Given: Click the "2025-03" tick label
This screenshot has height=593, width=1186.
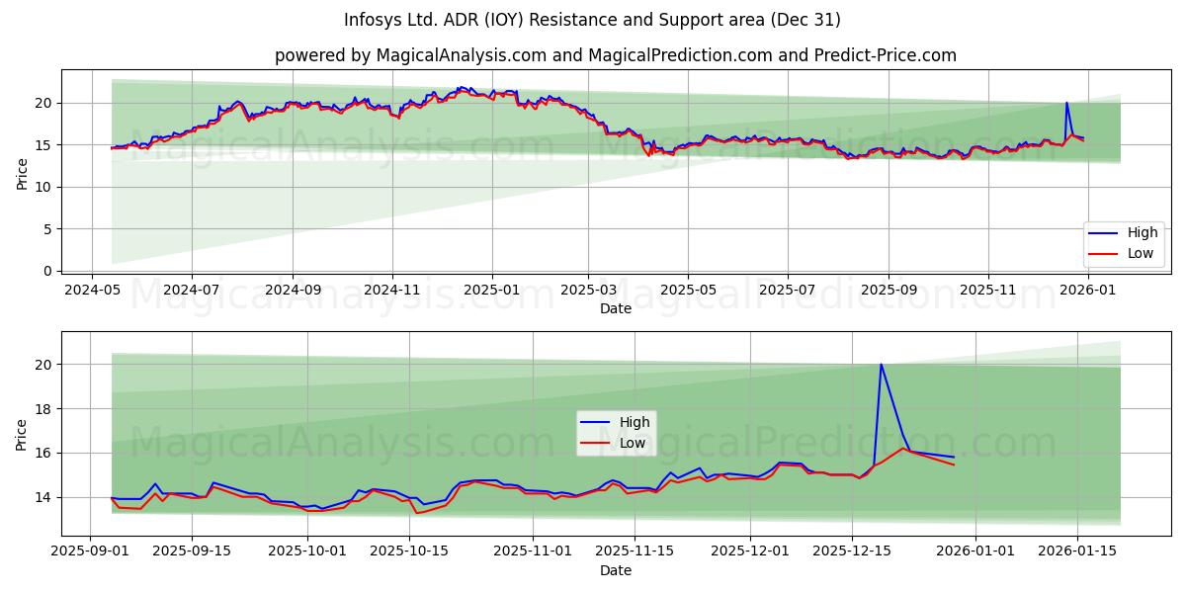Looking at the screenshot, I should click(x=587, y=290).
